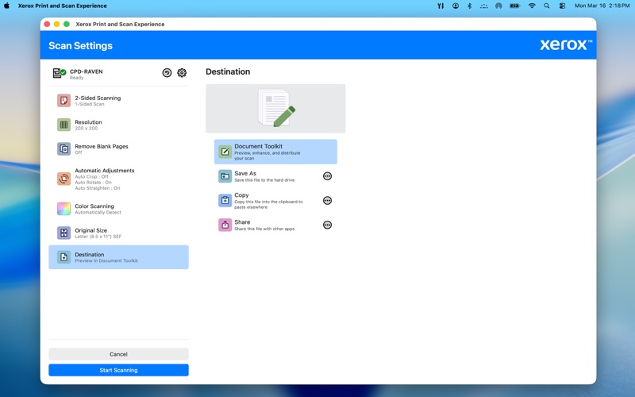Viewport: 635px width, 397px height.
Task: Click the '1-Sided Scan' subtitle
Action: (x=90, y=105)
